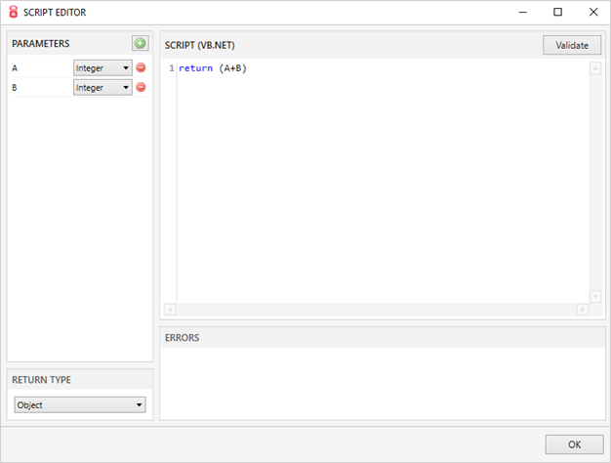
Task: Click the green add parameter icon
Action: tap(141, 44)
